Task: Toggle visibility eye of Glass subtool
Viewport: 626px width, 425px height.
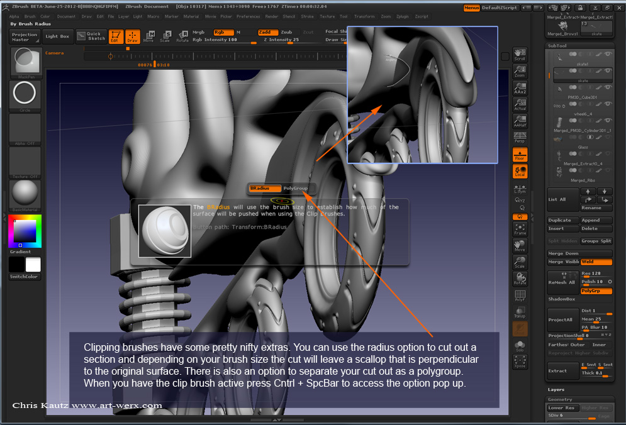Action: pyautogui.click(x=608, y=137)
